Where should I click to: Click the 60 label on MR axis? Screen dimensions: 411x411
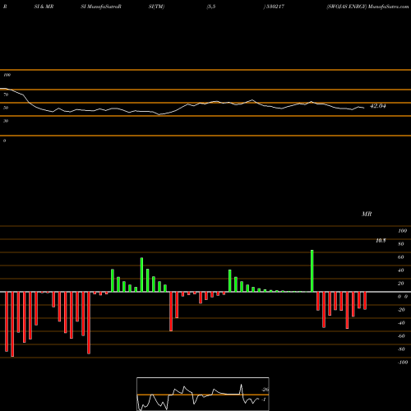point(401,257)
